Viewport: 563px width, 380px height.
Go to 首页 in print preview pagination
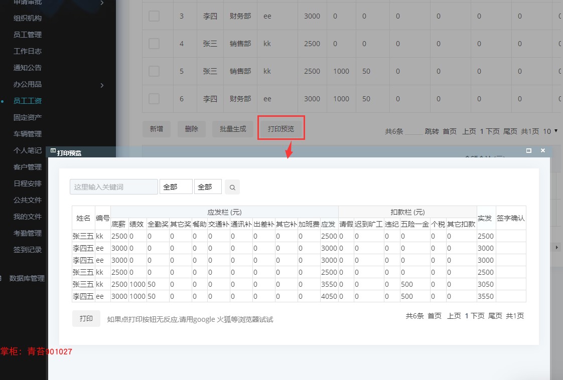click(x=435, y=316)
